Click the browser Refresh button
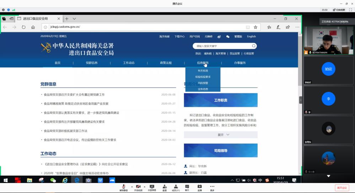 point(23,27)
